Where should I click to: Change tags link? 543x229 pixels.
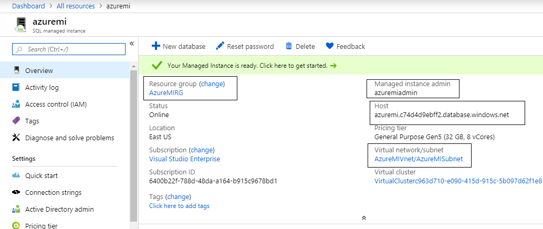click(x=179, y=197)
